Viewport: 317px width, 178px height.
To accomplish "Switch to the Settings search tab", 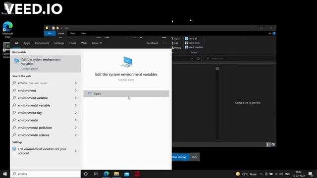I will click(59, 43).
